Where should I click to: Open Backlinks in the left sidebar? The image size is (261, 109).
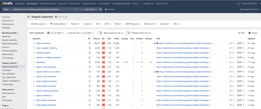pos(6,37)
